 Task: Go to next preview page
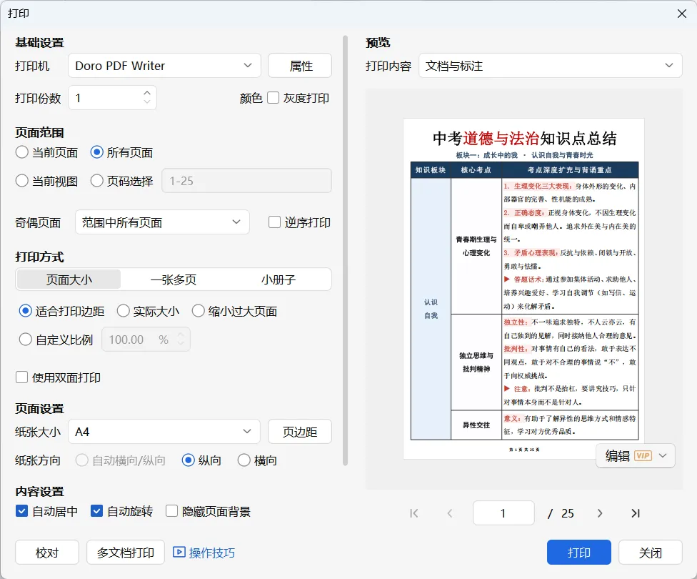[x=600, y=513]
